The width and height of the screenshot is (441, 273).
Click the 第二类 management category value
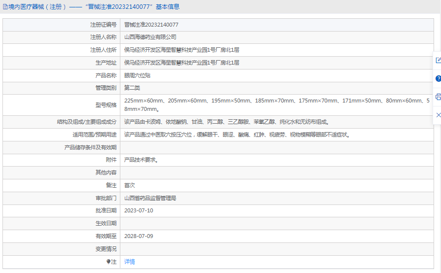click(x=132, y=88)
